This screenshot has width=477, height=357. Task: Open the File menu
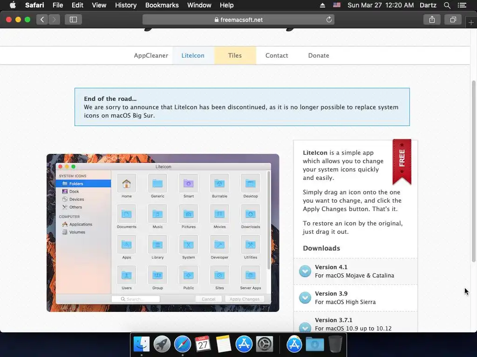coord(57,5)
